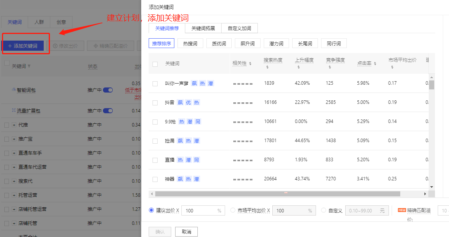Sort by 点击率 column arrows
Screen dimensions: 449x237
click(x=375, y=64)
